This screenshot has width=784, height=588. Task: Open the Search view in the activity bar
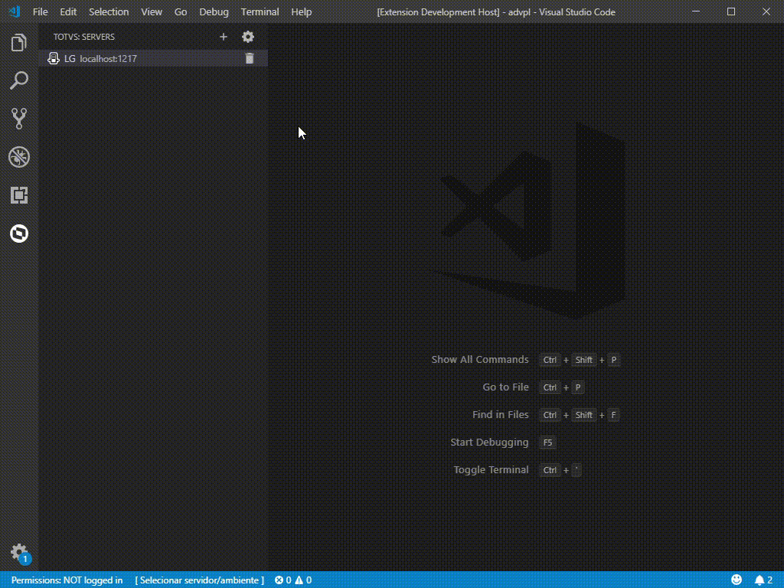[19, 80]
